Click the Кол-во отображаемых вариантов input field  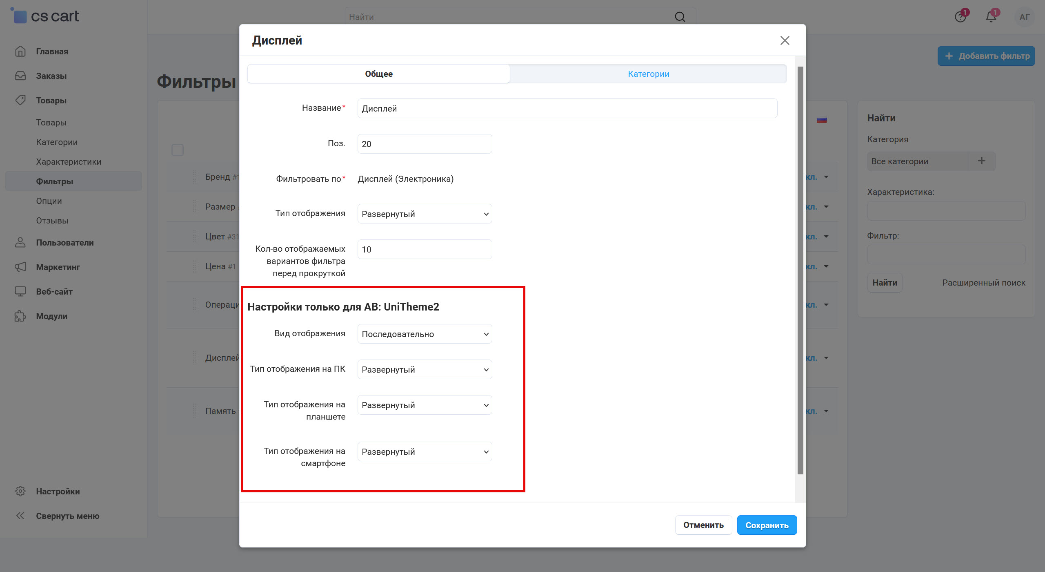[425, 249]
